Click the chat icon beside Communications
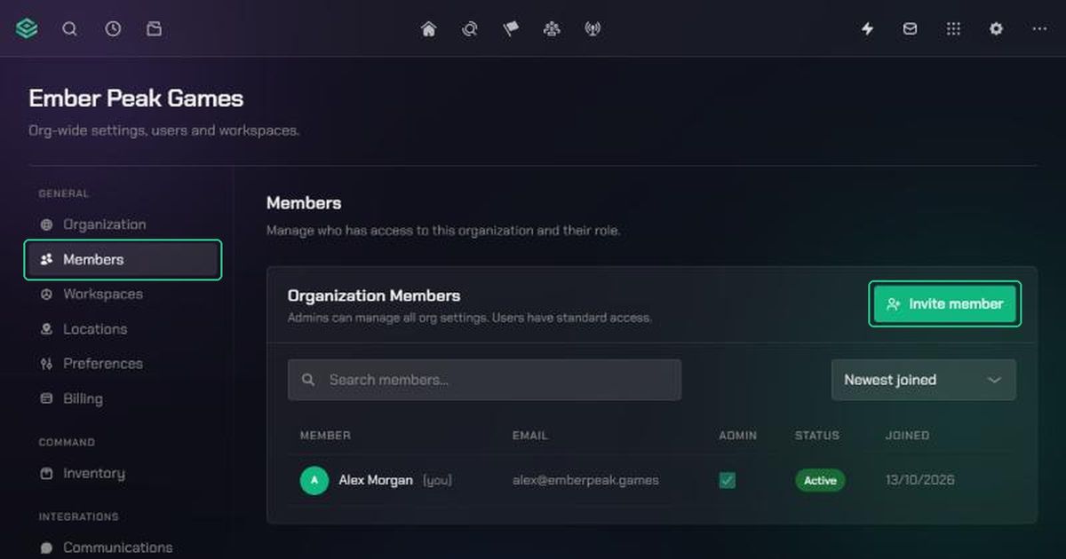This screenshot has height=559, width=1066. [x=47, y=548]
